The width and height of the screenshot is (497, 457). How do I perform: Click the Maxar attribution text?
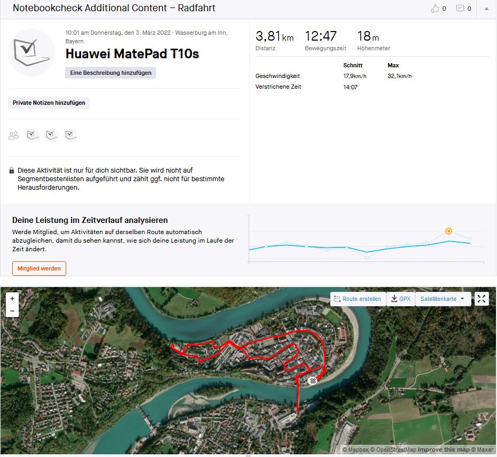point(483,450)
